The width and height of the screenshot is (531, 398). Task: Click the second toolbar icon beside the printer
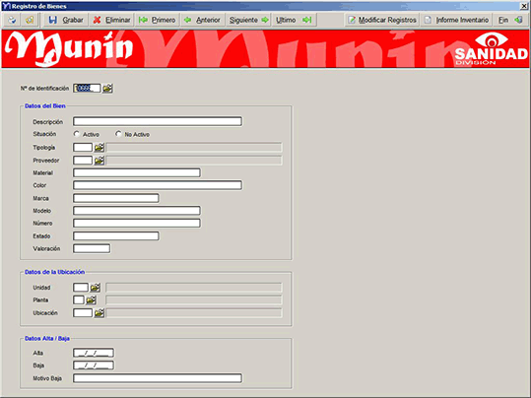[x=30, y=20]
